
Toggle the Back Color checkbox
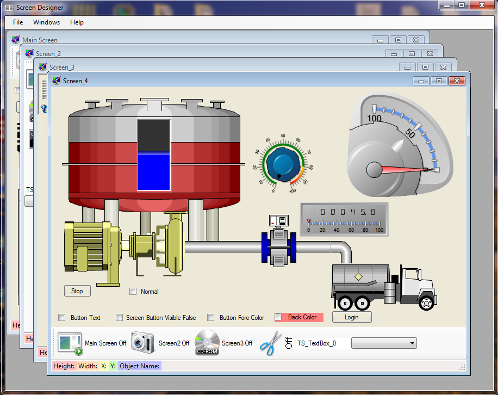[x=278, y=317]
